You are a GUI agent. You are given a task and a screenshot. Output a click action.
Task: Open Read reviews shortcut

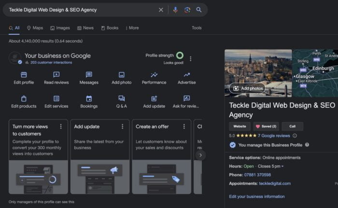click(x=56, y=78)
